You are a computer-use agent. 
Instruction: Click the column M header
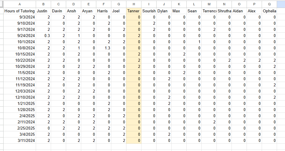click(209, 4)
